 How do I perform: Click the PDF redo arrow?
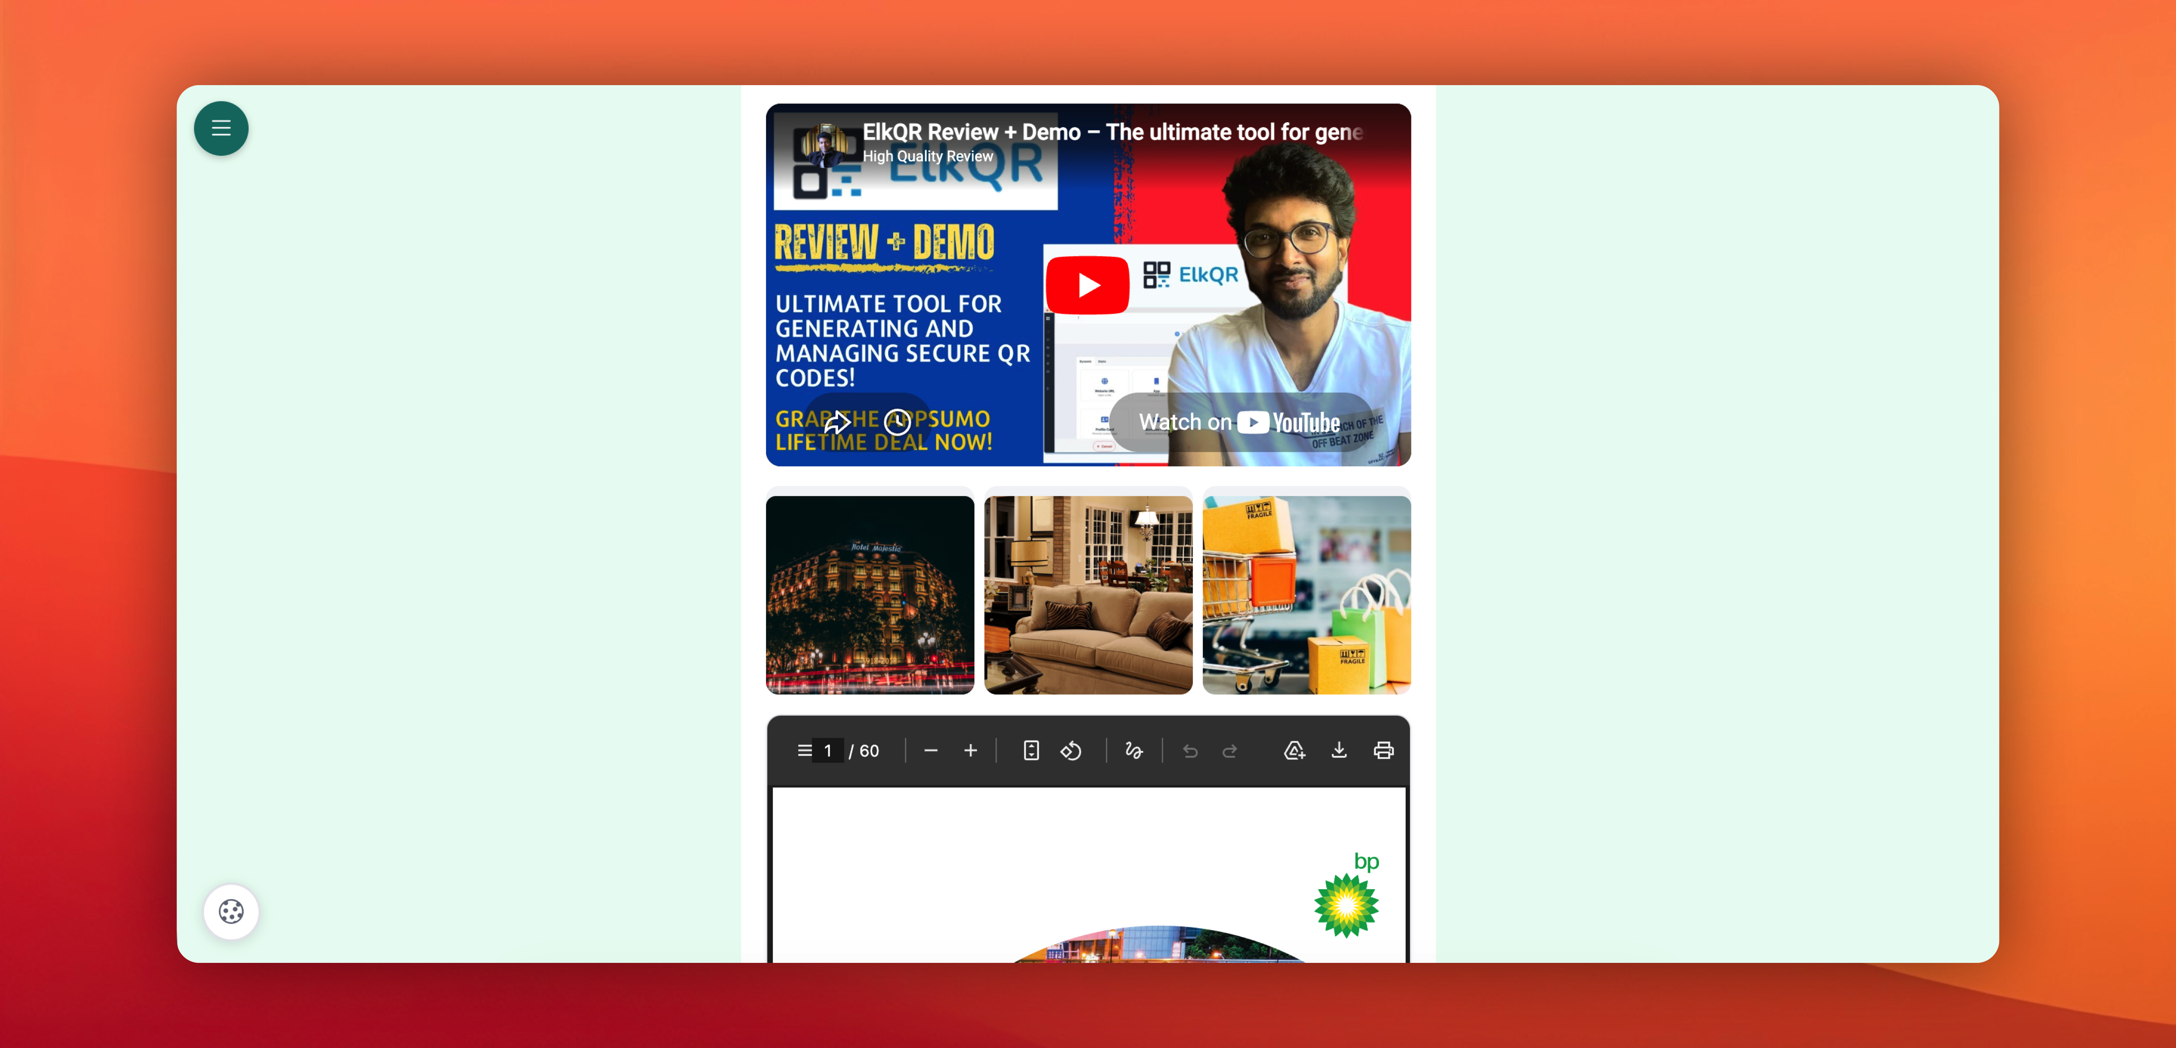(1230, 751)
